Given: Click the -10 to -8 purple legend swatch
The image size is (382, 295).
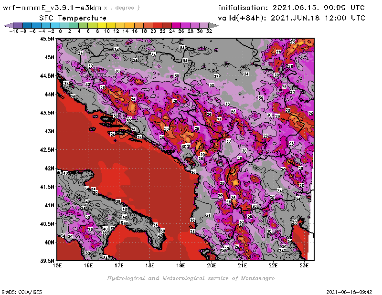Looking at the screenshot, I should (18, 25).
